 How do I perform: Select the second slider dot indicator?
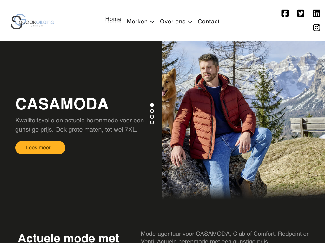tap(152, 111)
